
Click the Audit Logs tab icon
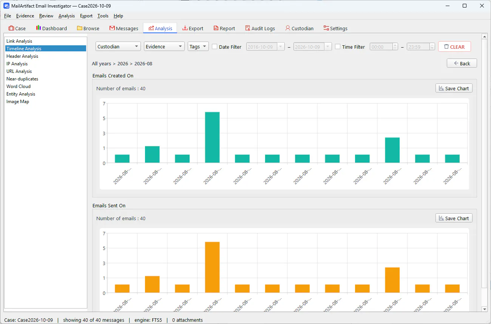coord(248,28)
